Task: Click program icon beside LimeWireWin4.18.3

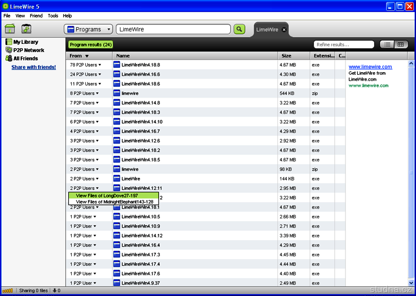Action: (117, 112)
